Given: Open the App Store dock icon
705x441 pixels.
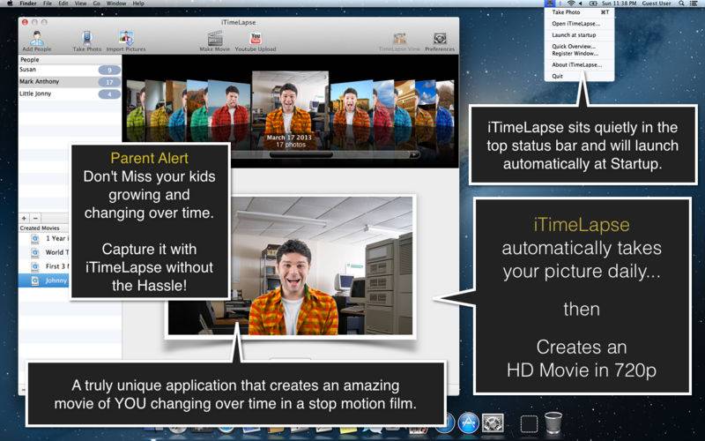Looking at the screenshot, I should click(469, 422).
